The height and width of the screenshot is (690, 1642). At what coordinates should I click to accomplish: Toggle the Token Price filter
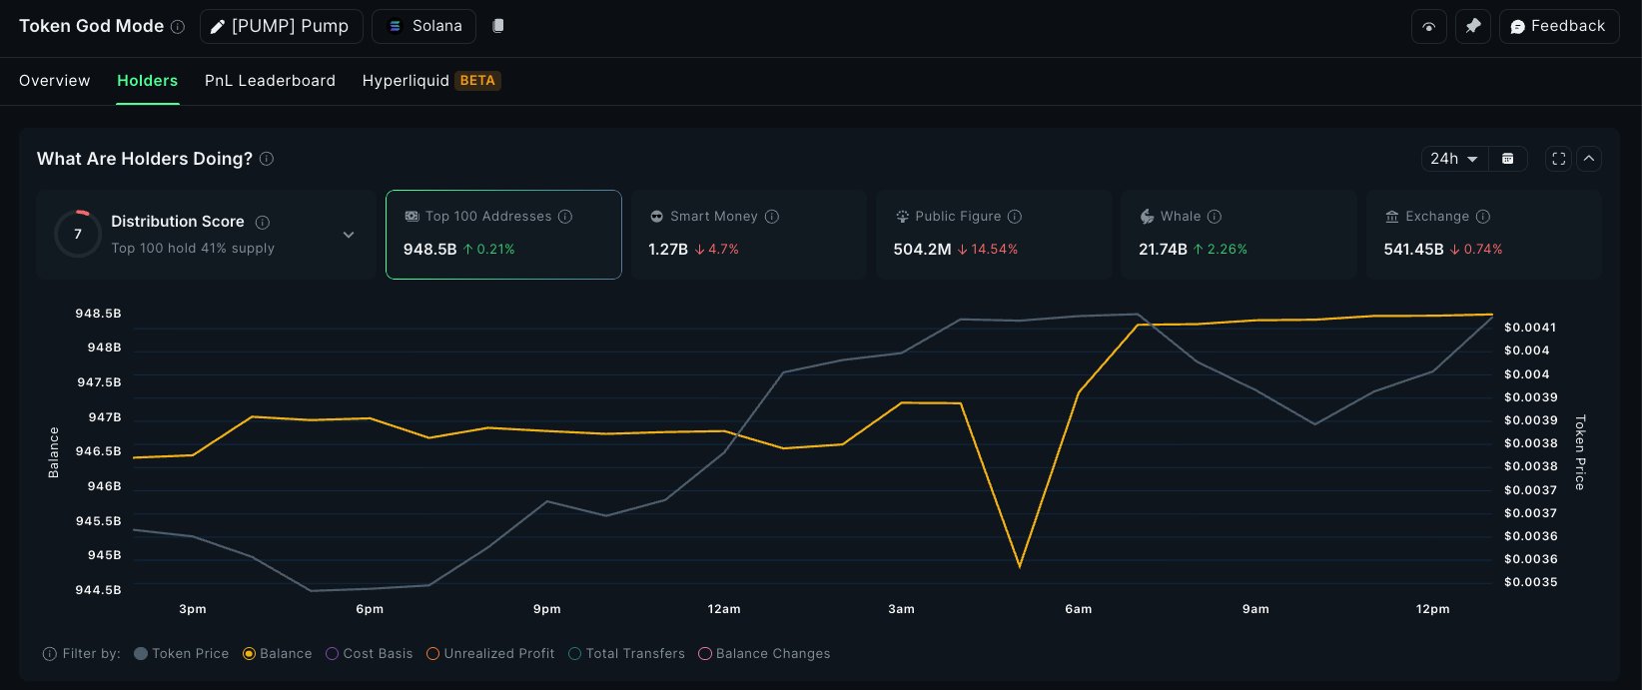click(x=182, y=654)
